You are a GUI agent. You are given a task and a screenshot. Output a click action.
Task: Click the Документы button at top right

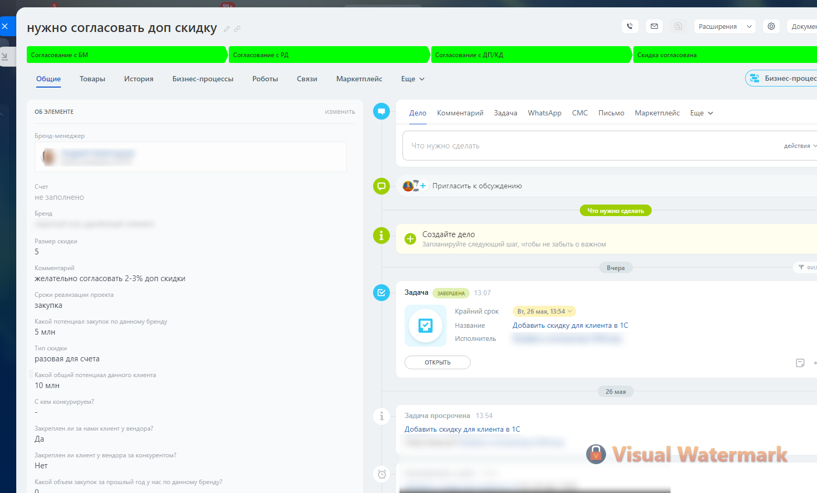click(802, 26)
